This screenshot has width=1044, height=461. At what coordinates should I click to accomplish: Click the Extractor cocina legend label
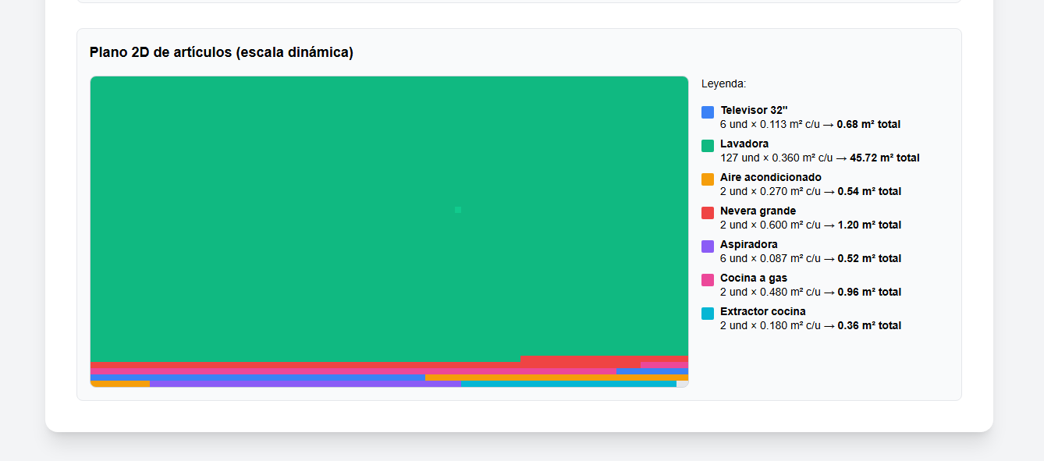click(762, 311)
